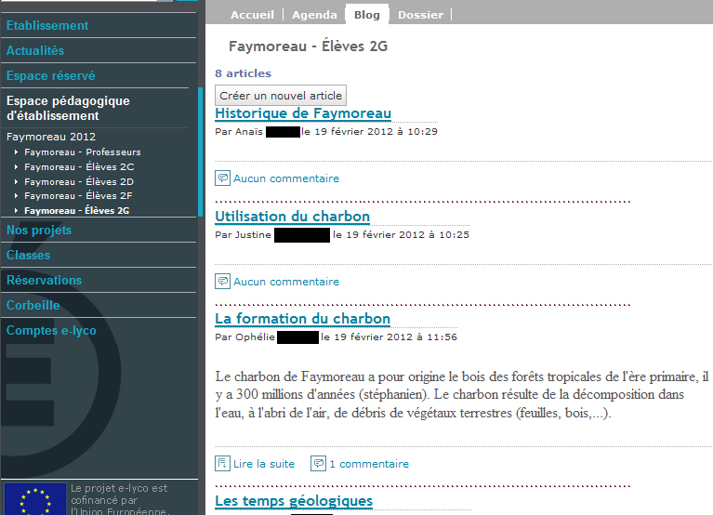Open Les temps géologiques article link
Image resolution: width=713 pixels, height=515 pixels.
(293, 501)
